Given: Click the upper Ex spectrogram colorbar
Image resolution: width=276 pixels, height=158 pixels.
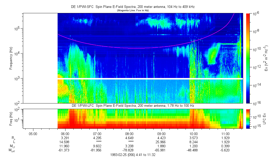Looking at the screenshot, I should click(x=248, y=58).
